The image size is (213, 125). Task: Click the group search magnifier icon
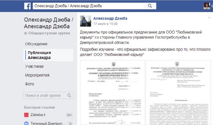pyautogui.click(x=69, y=95)
